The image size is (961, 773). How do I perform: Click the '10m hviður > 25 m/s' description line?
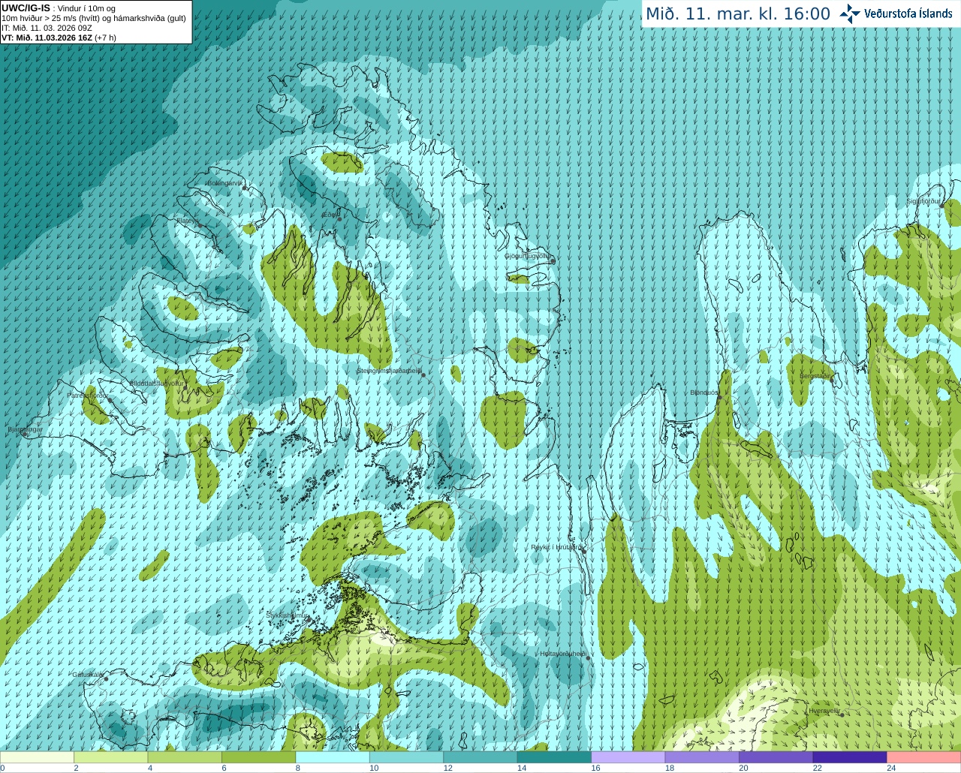[x=94, y=18]
